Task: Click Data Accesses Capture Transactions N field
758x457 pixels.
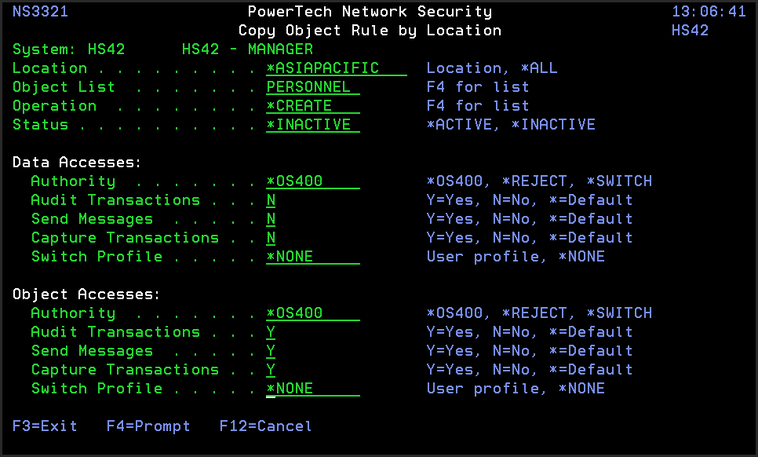Action: 271,238
